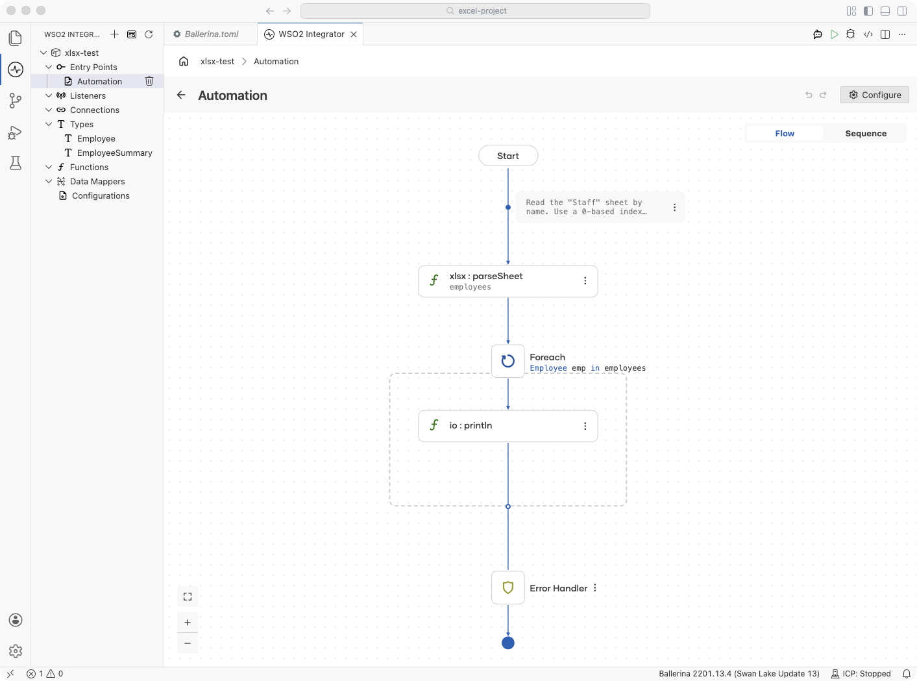This screenshot has height=681, width=917.
Task: Collapse the Listeners section
Action: tap(49, 95)
